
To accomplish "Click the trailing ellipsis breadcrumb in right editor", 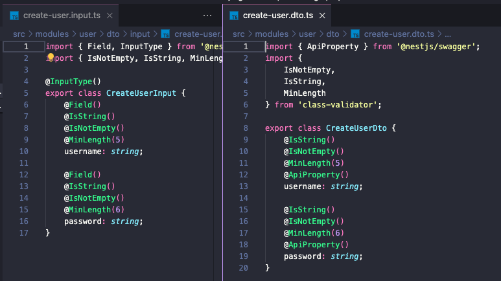I will tap(448, 34).
